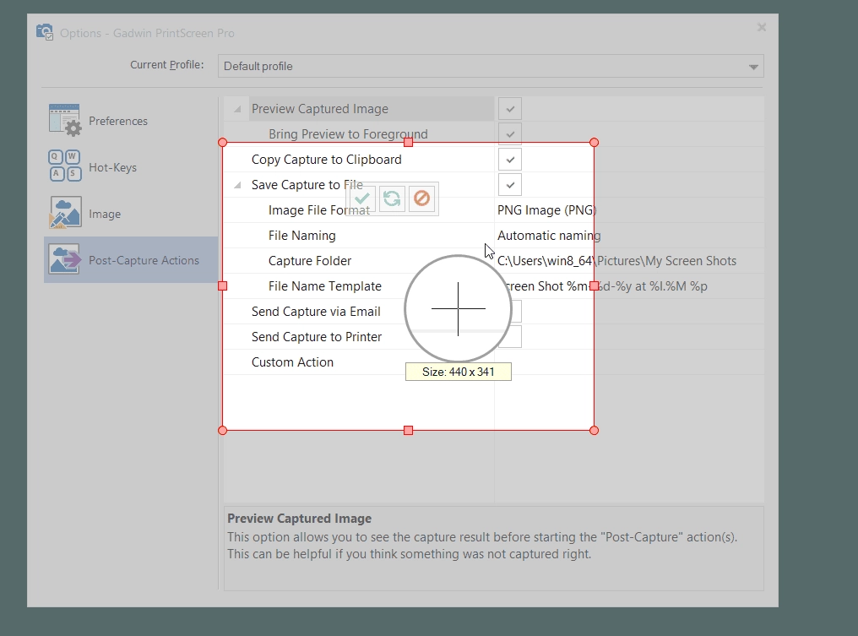Open the Current Profile dropdown

[x=491, y=66]
